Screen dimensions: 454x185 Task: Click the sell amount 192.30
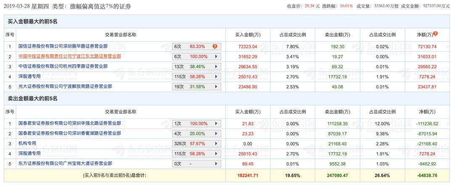pyautogui.click(x=337, y=47)
